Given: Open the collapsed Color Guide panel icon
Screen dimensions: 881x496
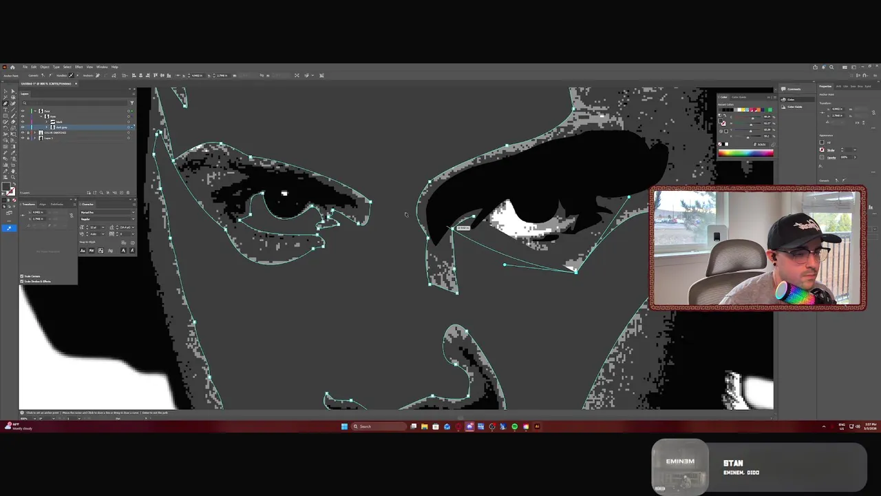Looking at the screenshot, I should (783, 107).
